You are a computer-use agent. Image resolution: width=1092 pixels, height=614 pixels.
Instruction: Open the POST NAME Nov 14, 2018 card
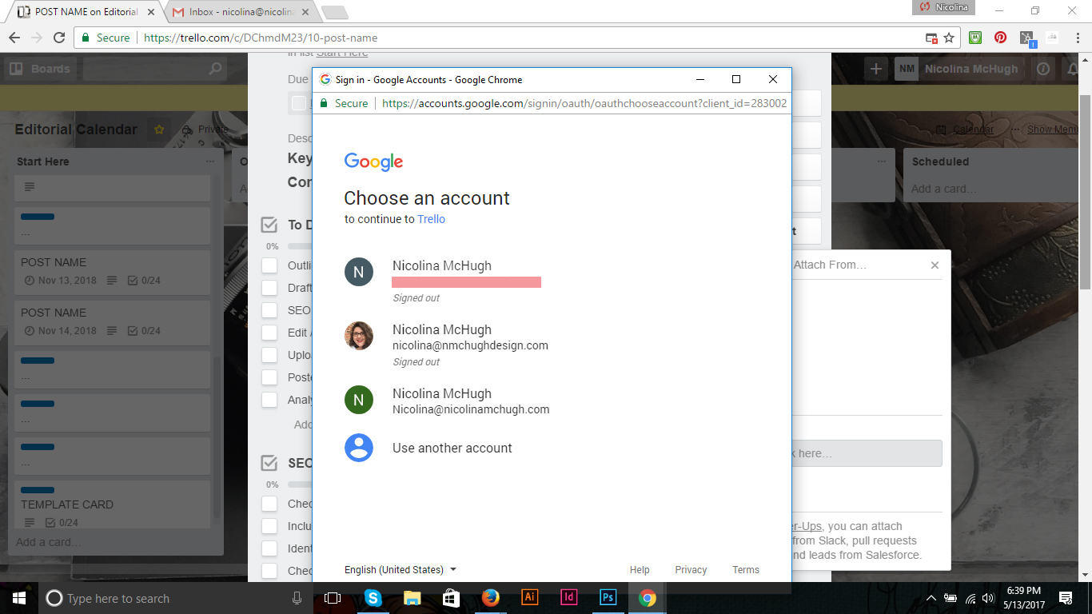[x=112, y=321]
